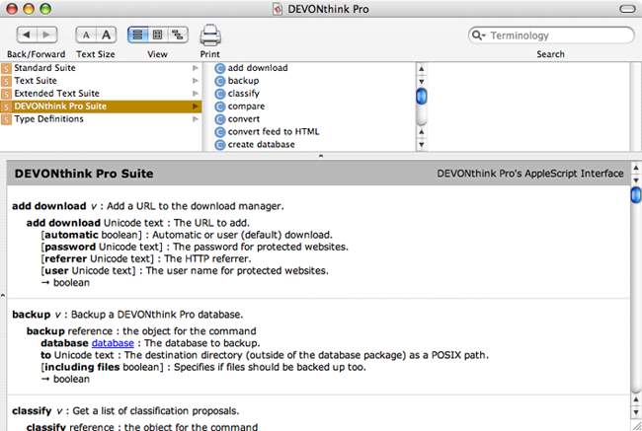642x431 pixels.
Task: Go back in dictionary history
Action: coord(27,35)
